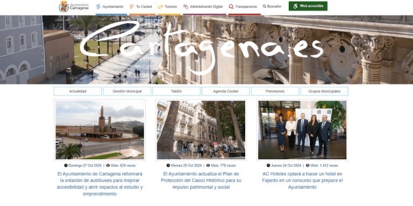Click the date text Jueves 24 Oct 2024
413x206 pixels.
(286, 166)
